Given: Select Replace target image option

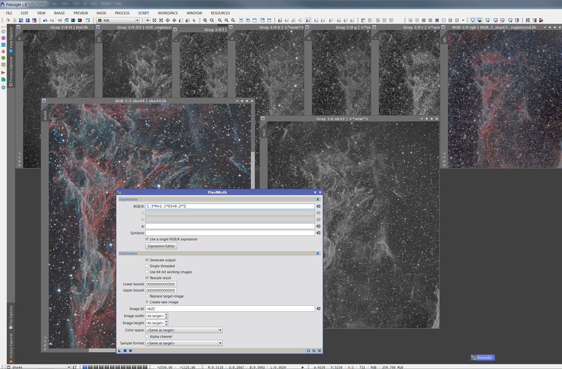Looking at the screenshot, I should [147, 296].
